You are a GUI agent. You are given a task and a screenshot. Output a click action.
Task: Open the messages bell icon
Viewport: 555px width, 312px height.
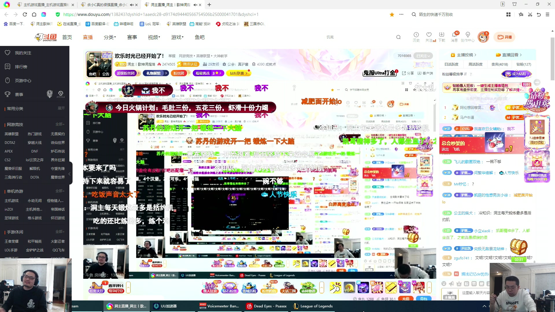click(x=454, y=35)
